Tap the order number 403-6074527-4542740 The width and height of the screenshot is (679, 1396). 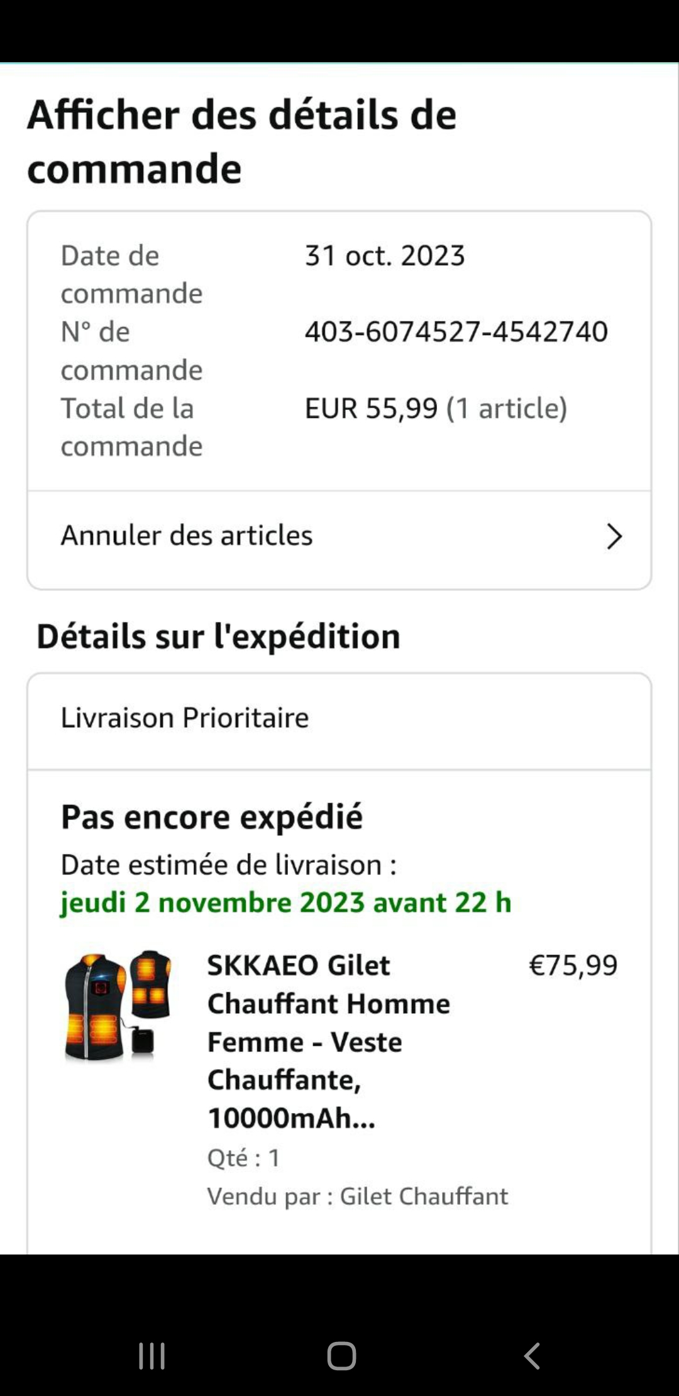(x=456, y=331)
